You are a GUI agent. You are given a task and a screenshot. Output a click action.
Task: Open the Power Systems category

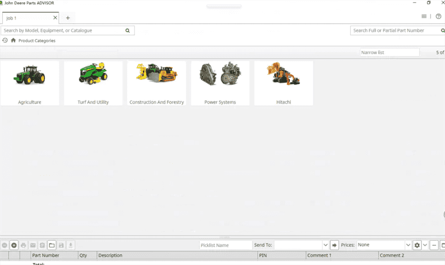click(x=220, y=83)
